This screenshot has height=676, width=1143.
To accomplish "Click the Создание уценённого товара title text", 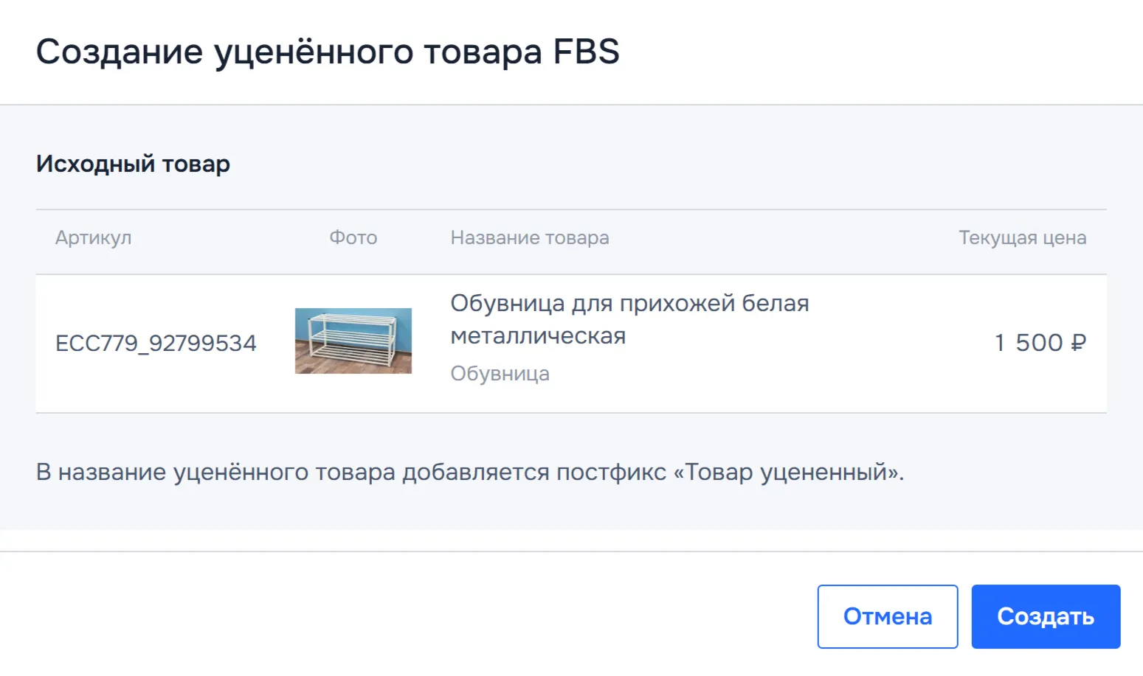I will point(289,52).
